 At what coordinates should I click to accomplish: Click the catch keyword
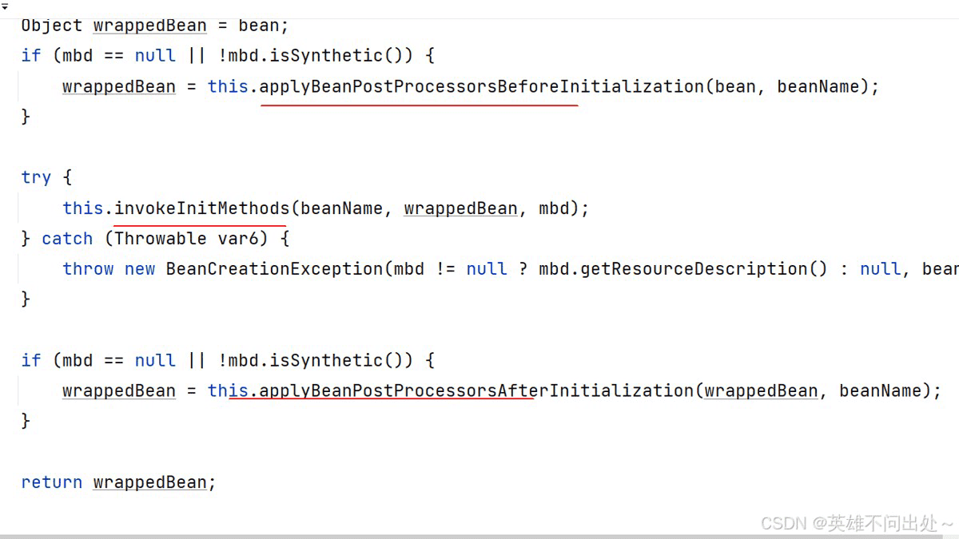(67, 239)
